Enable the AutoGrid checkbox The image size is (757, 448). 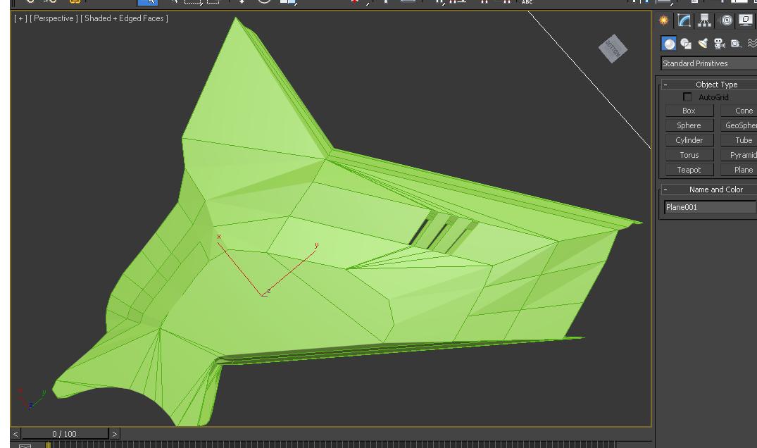click(x=688, y=97)
